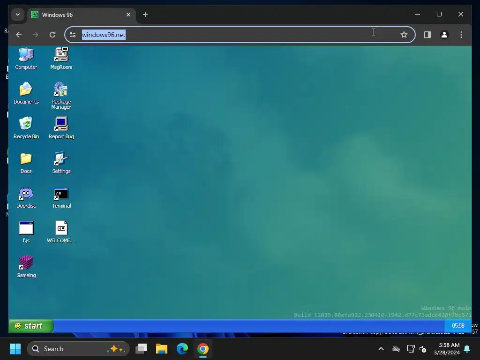Click the Chrome taskbar icon

pos(202,349)
